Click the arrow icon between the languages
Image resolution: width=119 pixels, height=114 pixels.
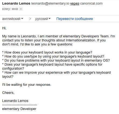(30, 19)
